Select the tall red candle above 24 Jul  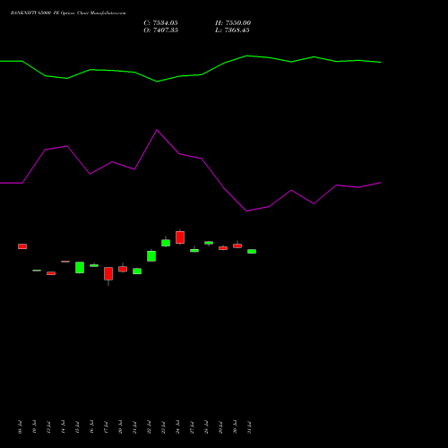(180, 237)
